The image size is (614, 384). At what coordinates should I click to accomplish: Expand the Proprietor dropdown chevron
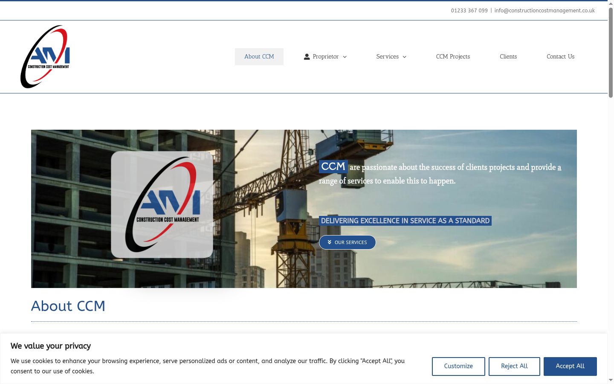click(x=345, y=57)
